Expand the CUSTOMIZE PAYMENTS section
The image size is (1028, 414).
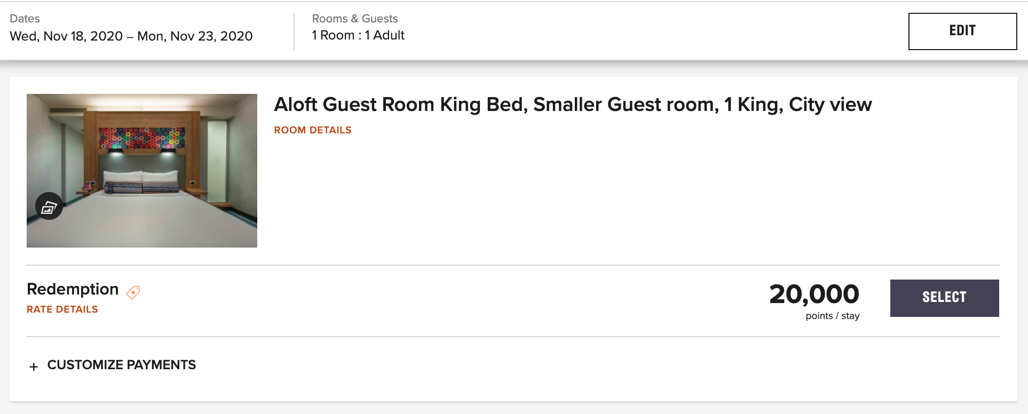tap(121, 365)
